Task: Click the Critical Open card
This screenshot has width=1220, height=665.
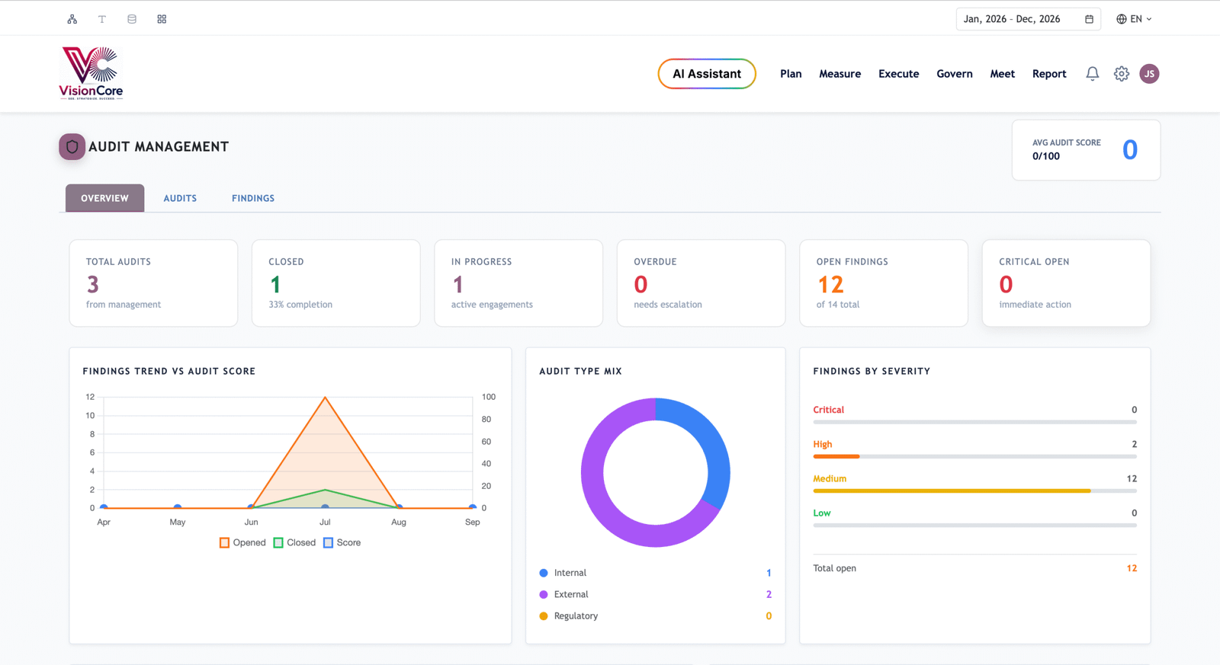Action: [x=1066, y=283]
